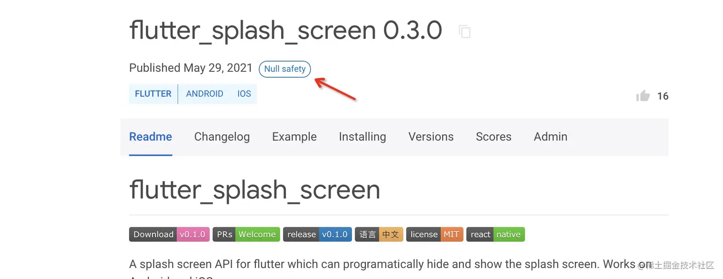Click the release v0.1.0 badge
The image size is (723, 279).
click(x=318, y=235)
